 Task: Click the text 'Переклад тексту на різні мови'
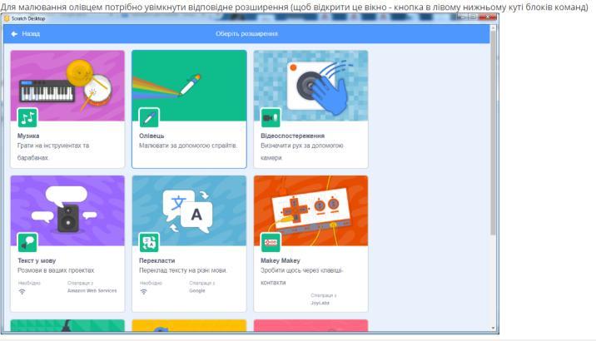pyautogui.click(x=183, y=270)
